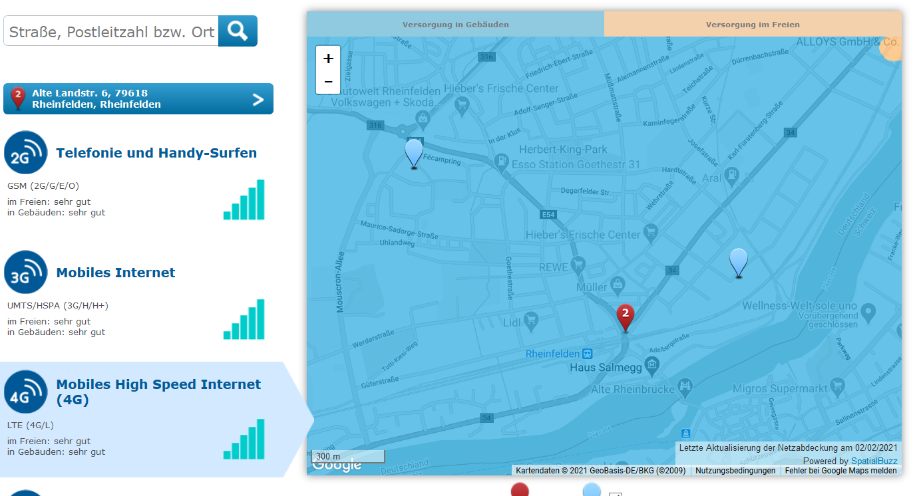The height and width of the screenshot is (496, 913).
Task: Click Fehler bei Google Maps melden
Action: click(840, 471)
